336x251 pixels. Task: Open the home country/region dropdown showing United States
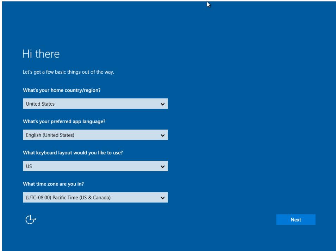[95, 104]
